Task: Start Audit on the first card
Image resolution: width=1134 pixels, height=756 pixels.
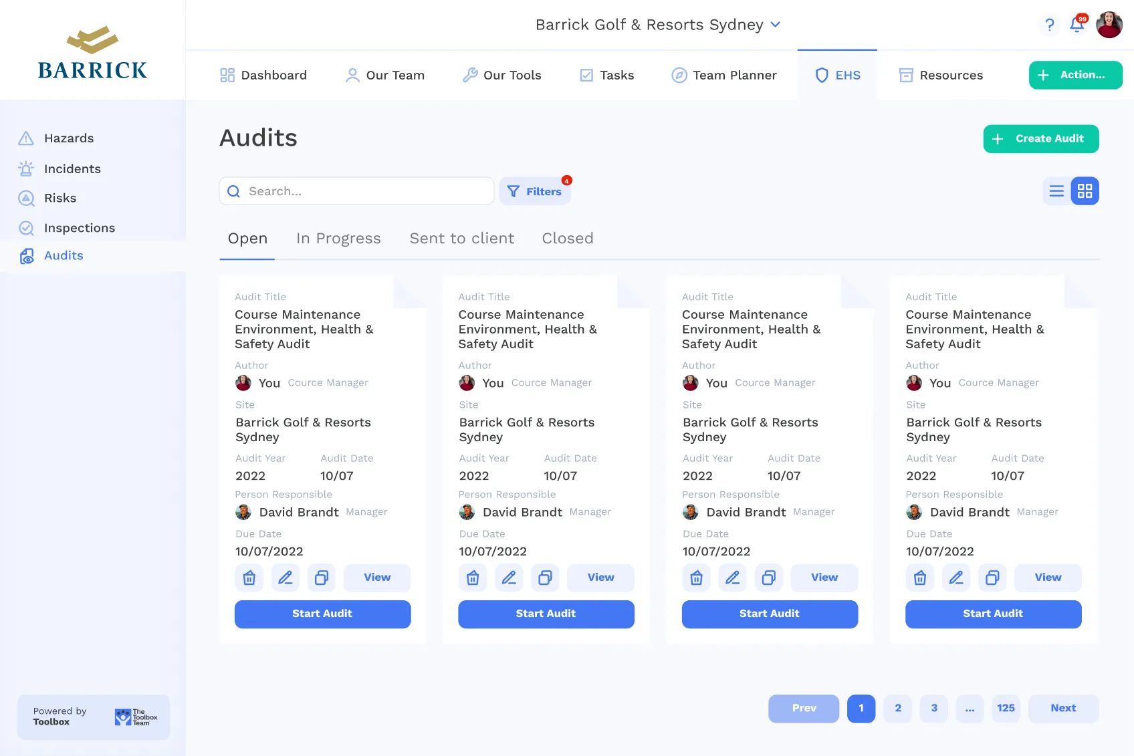Action: [x=322, y=614]
